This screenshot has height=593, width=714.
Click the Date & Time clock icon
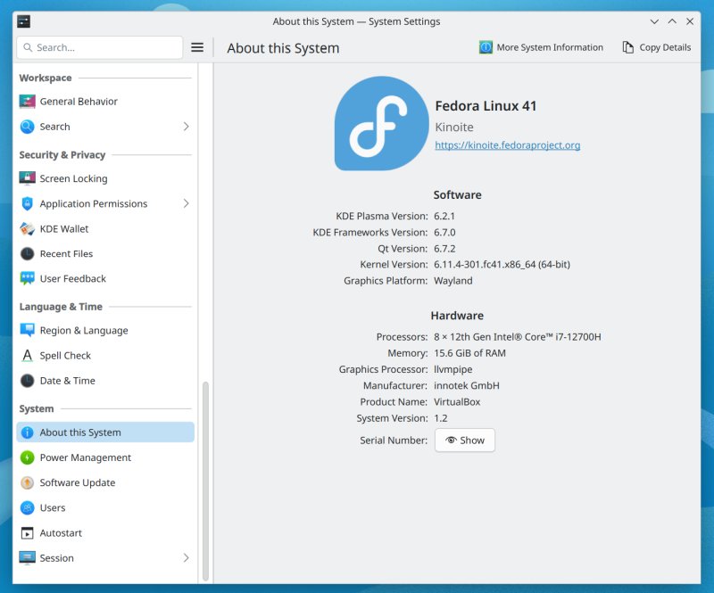[28, 381]
